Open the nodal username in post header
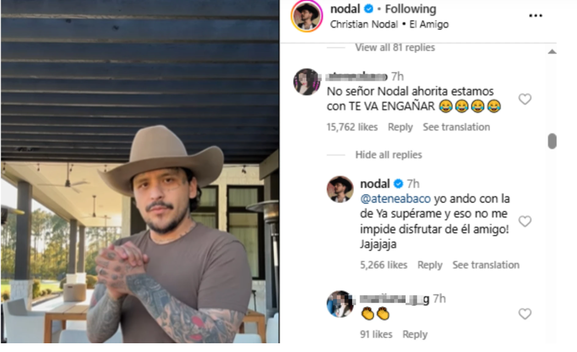Viewport: 577px width, 352px height. point(345,9)
